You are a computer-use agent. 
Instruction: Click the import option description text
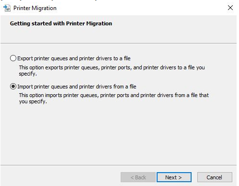point(114,98)
